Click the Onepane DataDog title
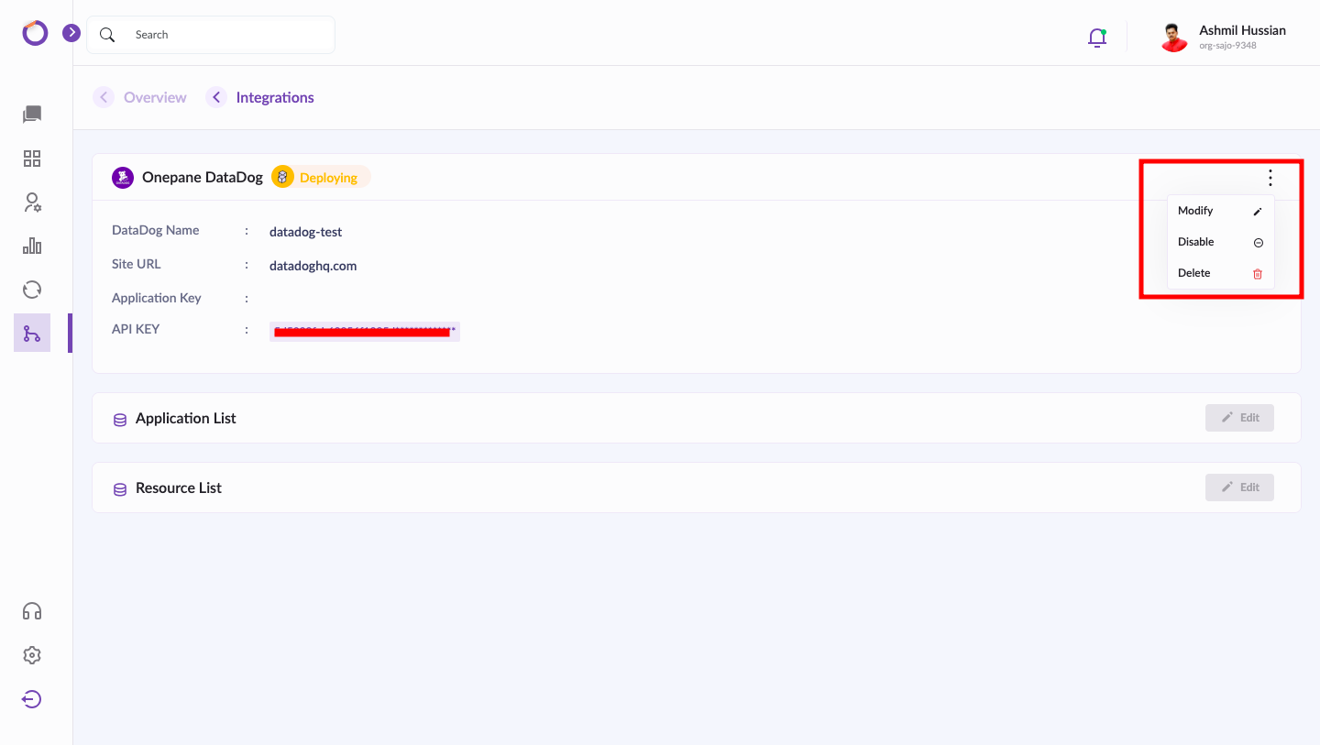The height and width of the screenshot is (745, 1320). click(203, 178)
